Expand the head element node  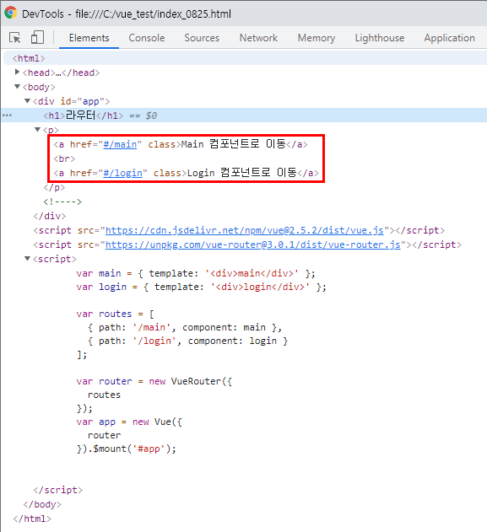pos(17,72)
